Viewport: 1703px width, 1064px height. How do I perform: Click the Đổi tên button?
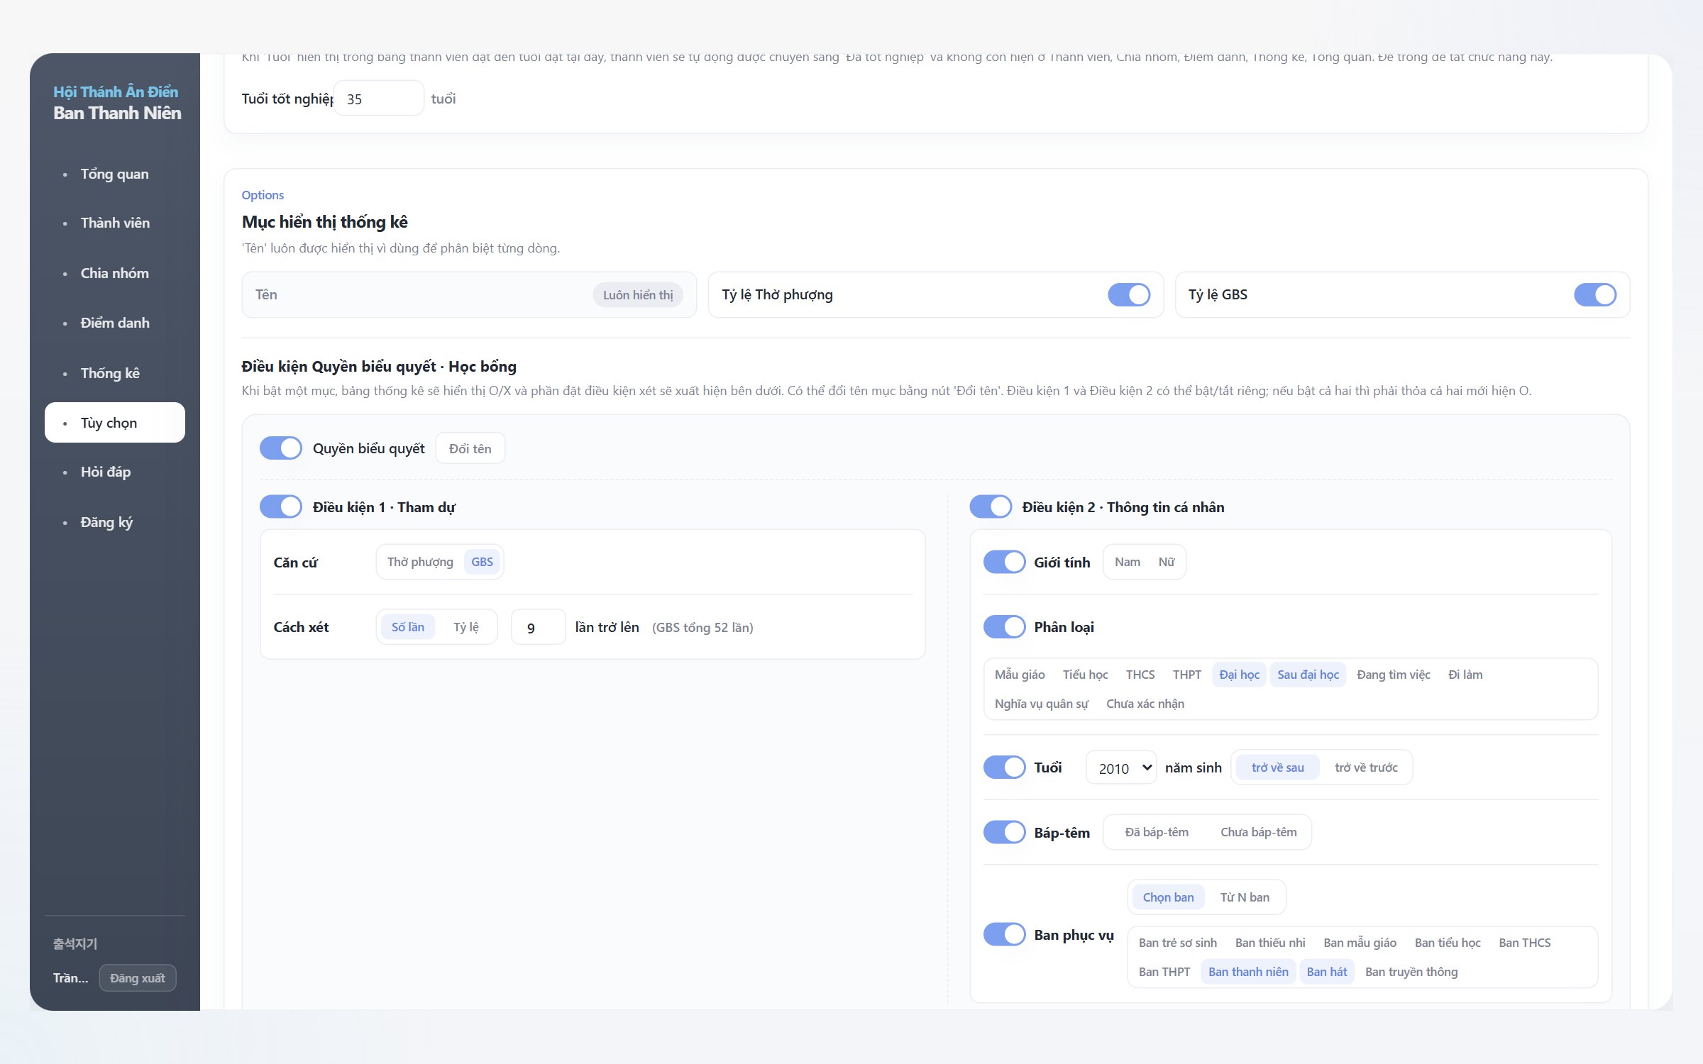[x=470, y=448]
